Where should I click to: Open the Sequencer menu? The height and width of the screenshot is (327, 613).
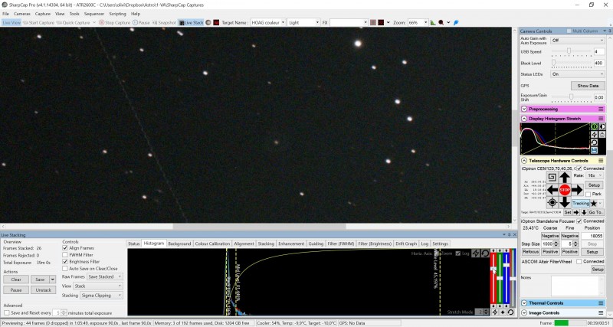pyautogui.click(x=94, y=14)
